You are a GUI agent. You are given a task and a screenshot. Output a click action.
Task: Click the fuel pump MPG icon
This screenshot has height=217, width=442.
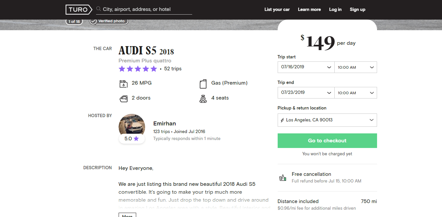click(123, 83)
